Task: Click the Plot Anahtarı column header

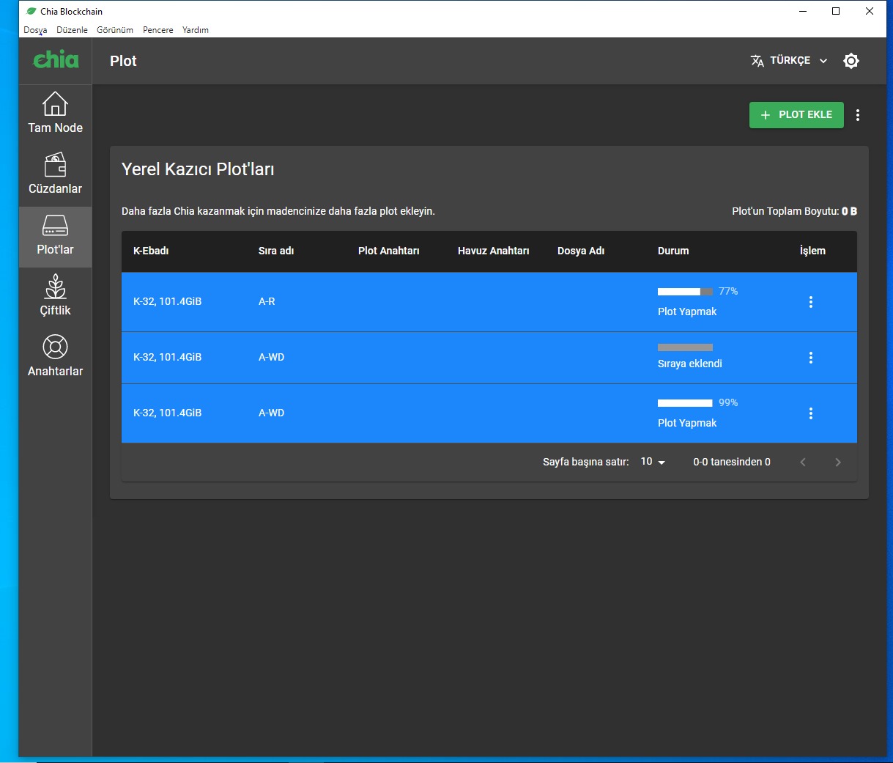Action: [x=389, y=251]
